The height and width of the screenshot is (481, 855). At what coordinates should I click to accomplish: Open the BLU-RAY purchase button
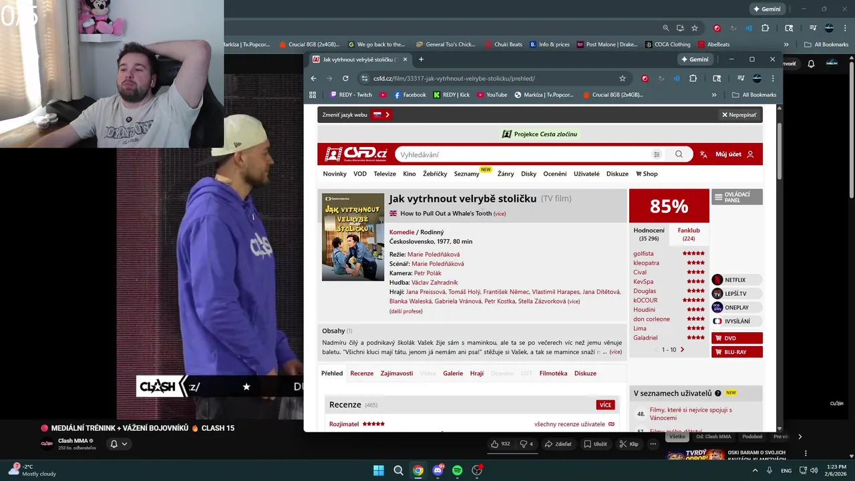tap(737, 352)
